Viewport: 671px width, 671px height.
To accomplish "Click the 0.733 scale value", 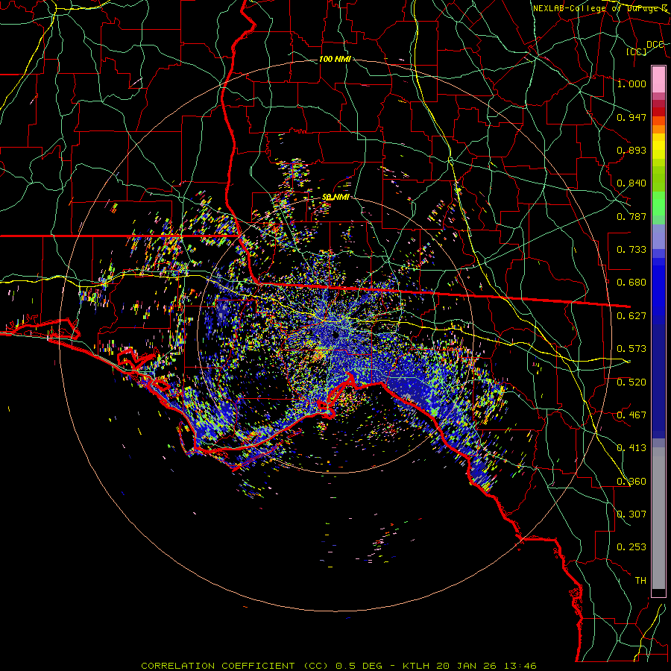I will pyautogui.click(x=631, y=250).
